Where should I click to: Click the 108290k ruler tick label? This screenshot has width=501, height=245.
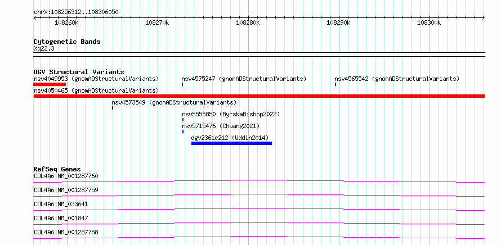tap(338, 22)
